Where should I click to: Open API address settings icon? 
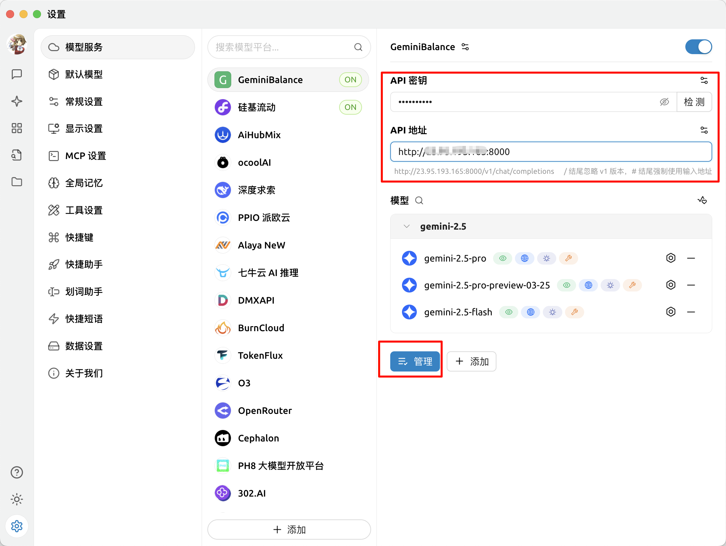(x=704, y=130)
